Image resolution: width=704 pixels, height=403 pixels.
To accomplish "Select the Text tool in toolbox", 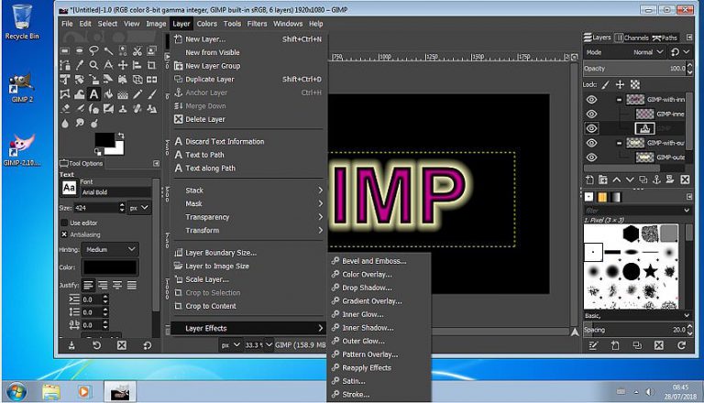I will pos(93,93).
